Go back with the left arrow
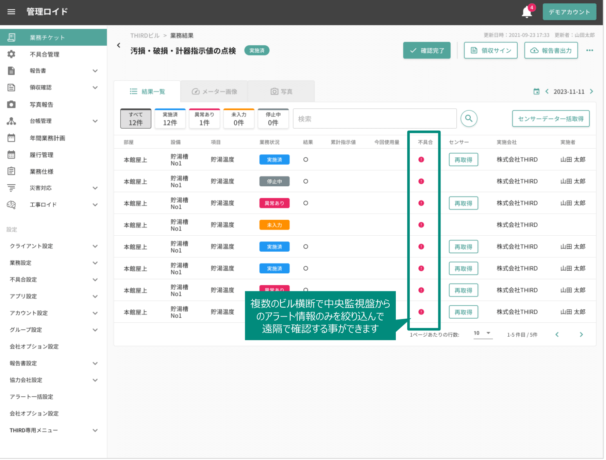This screenshot has width=606, height=460. coord(119,45)
